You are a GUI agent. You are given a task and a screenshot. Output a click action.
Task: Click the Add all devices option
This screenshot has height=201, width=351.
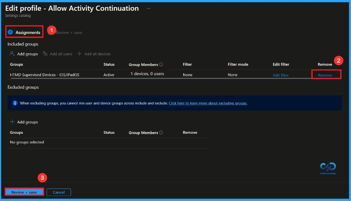pos(94,54)
